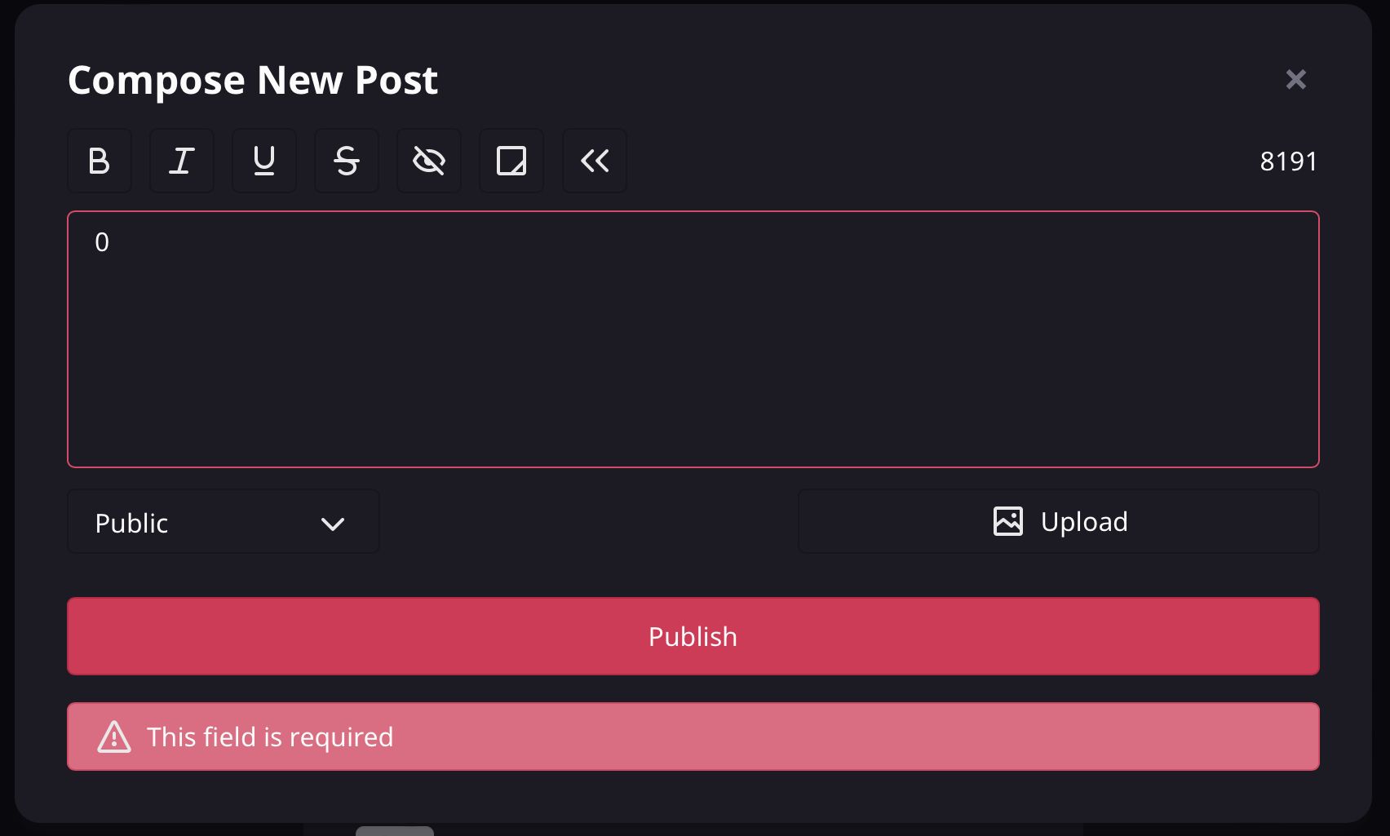
Task: Insert a quote with double-chevron icon
Action: pos(595,161)
